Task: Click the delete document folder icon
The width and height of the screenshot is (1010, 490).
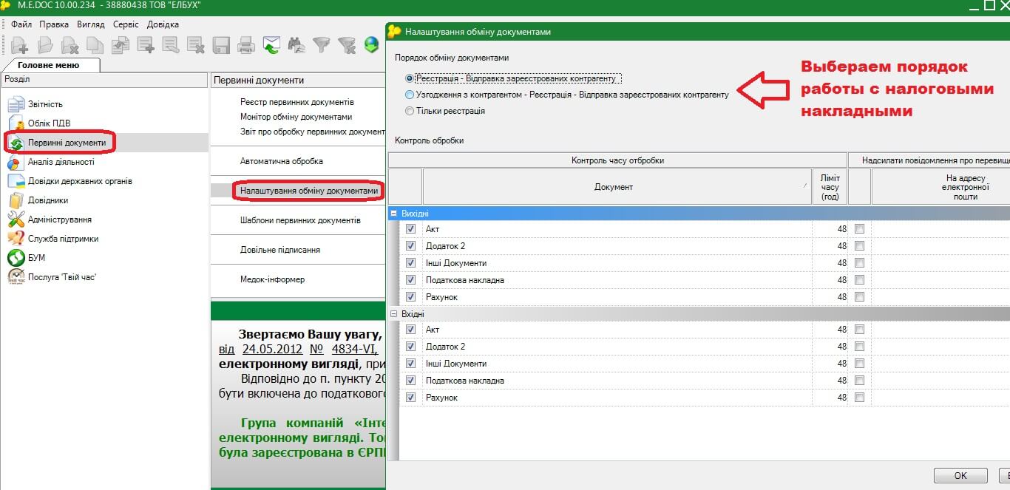Action: (70, 46)
